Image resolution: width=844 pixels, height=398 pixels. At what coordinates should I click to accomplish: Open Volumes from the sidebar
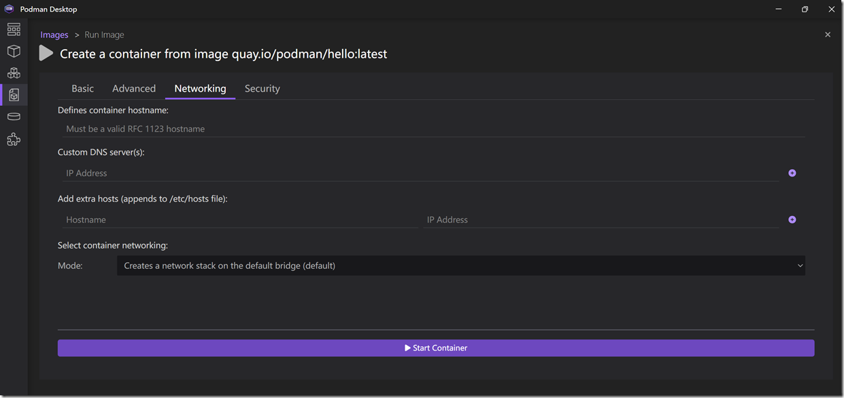[14, 117]
